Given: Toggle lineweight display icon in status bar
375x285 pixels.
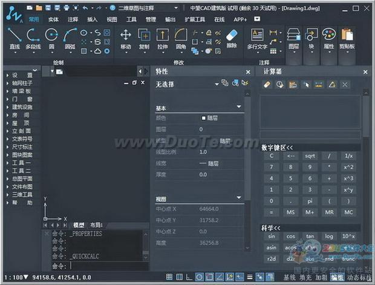Looking at the screenshot, I should click(x=250, y=277).
